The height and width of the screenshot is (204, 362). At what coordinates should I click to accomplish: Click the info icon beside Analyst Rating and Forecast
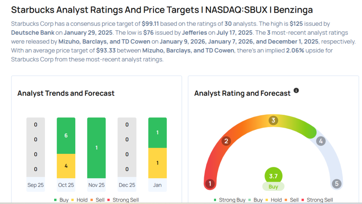[x=296, y=91]
